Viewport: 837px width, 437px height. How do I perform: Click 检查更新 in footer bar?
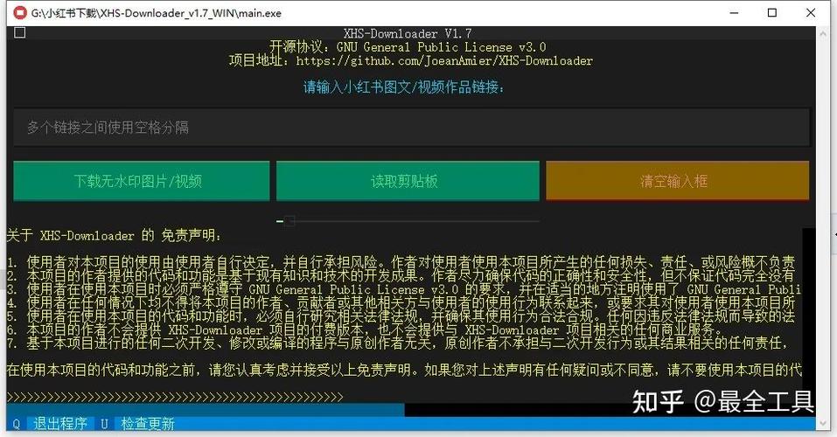click(x=147, y=424)
